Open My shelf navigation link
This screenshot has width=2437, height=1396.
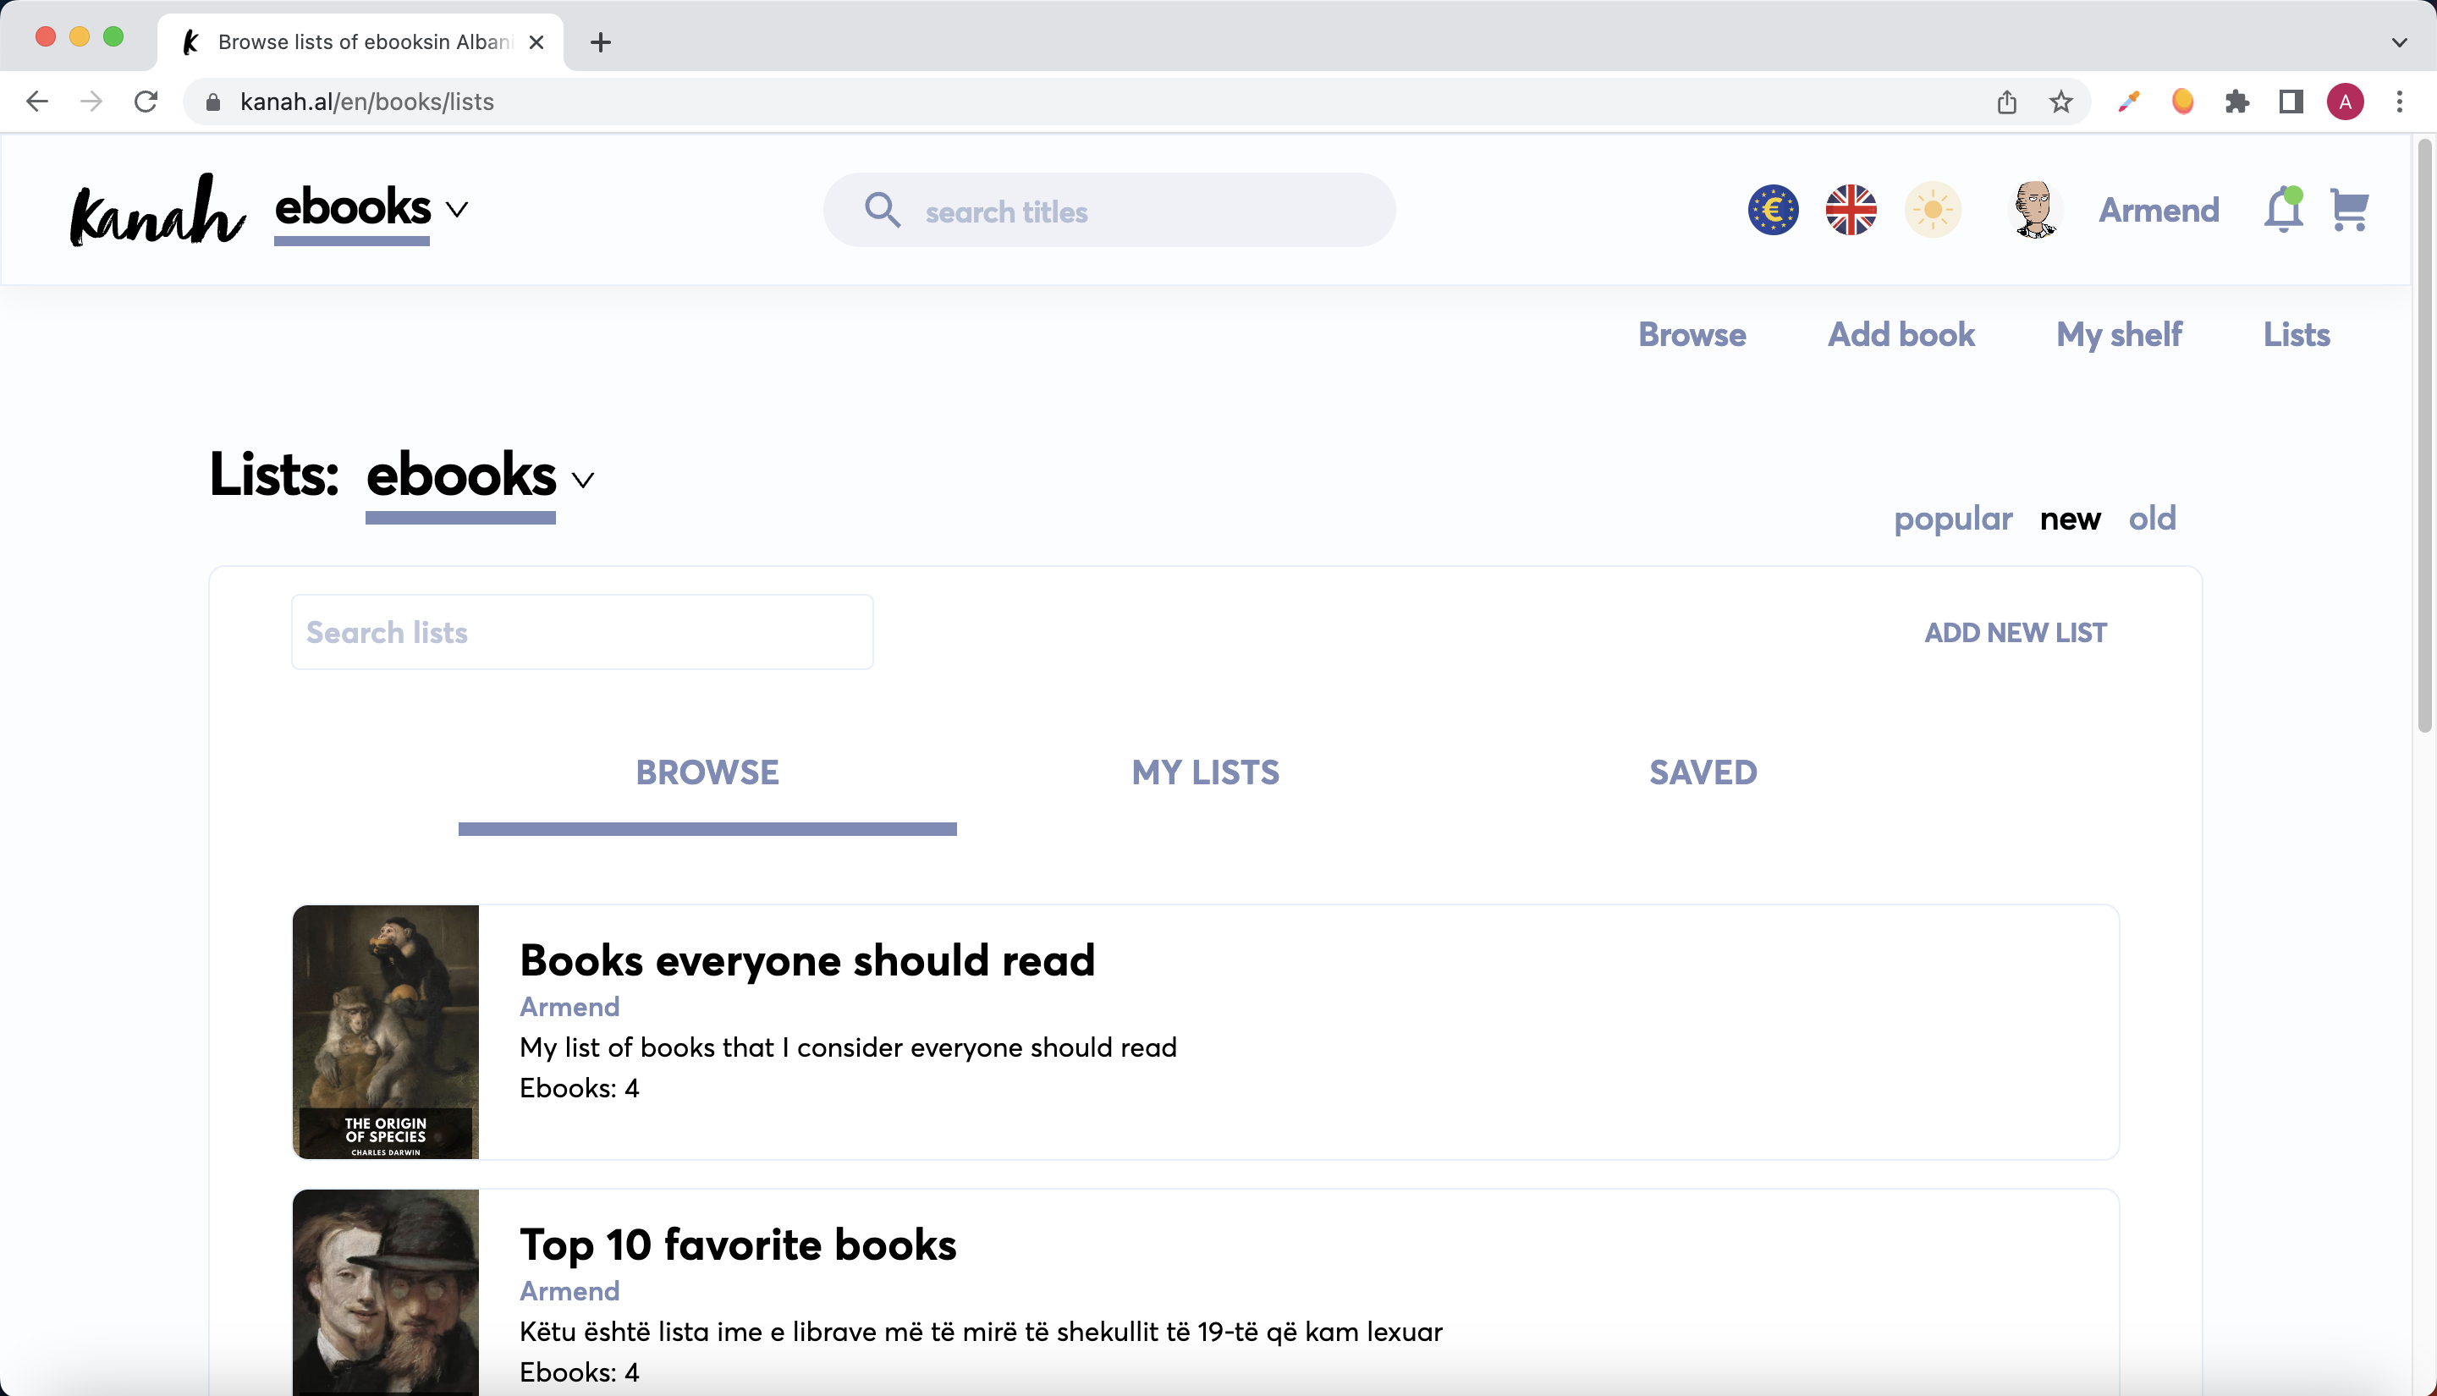pyautogui.click(x=2119, y=335)
